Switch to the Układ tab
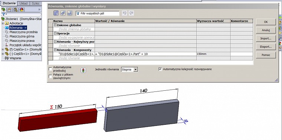The height and width of the screenshot is (140, 282). [23, 3]
